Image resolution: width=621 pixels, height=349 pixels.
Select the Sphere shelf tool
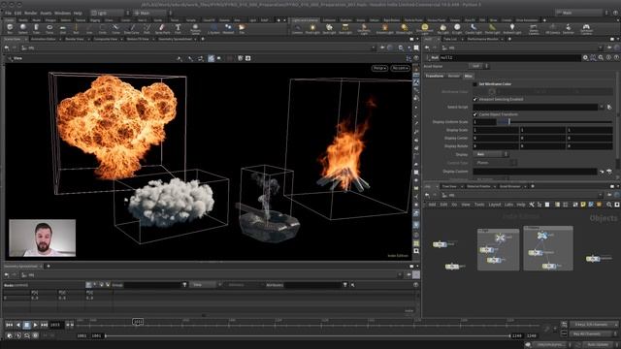coord(23,28)
